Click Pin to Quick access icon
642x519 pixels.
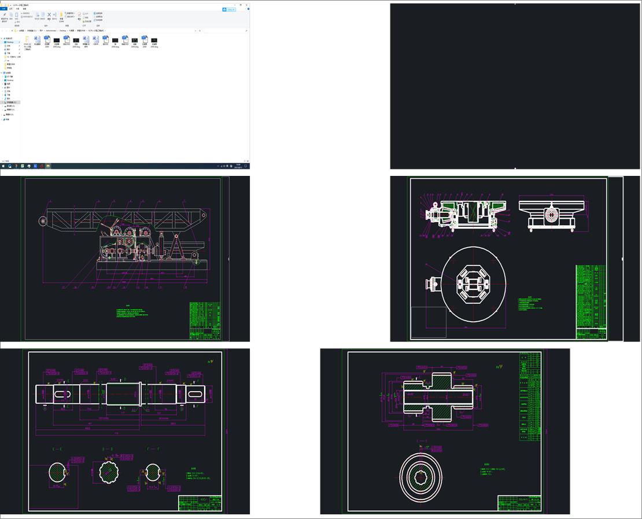pos(5,15)
